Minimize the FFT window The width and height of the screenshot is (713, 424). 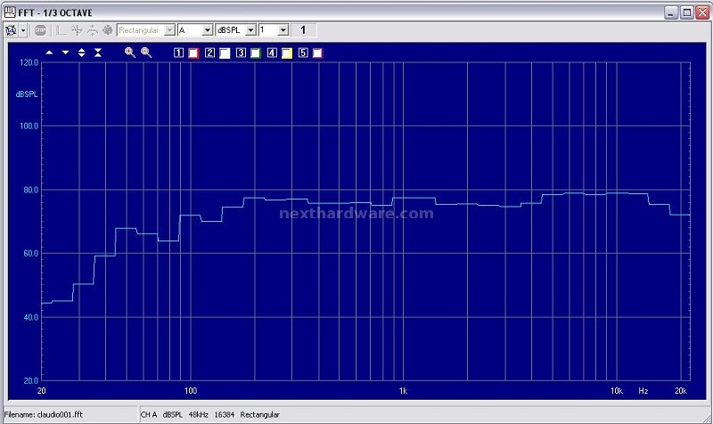[x=671, y=12]
